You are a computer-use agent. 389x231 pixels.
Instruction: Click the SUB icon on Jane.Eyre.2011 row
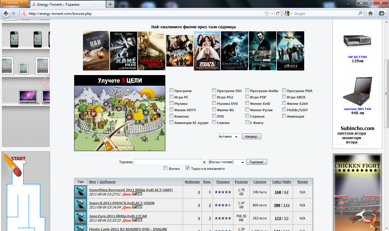pos(139,220)
